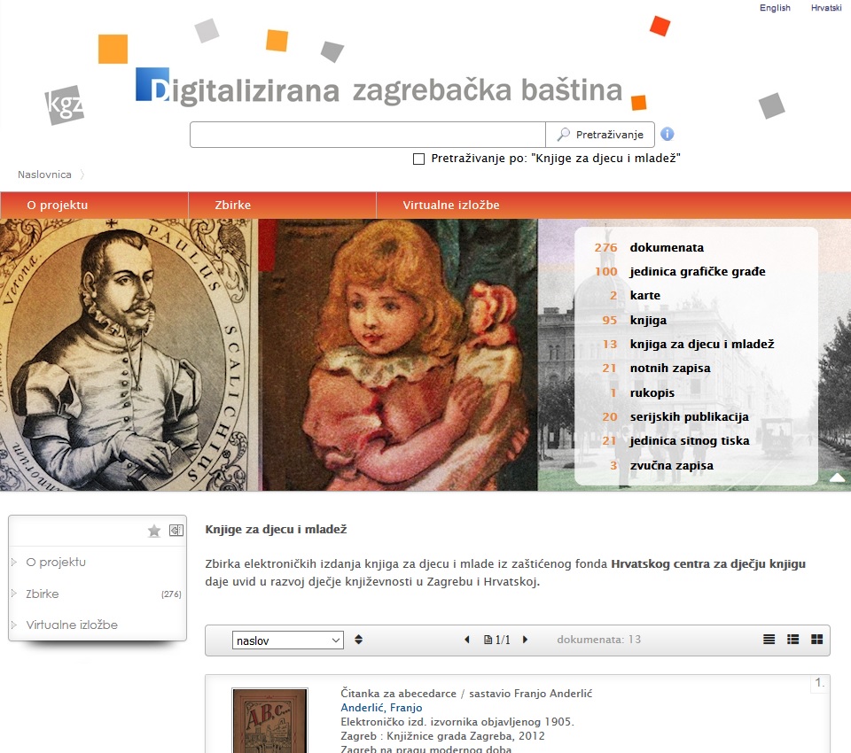Image resolution: width=851 pixels, height=753 pixels.
Task: Switch to grid thumbnail view
Action: pyautogui.click(x=816, y=639)
